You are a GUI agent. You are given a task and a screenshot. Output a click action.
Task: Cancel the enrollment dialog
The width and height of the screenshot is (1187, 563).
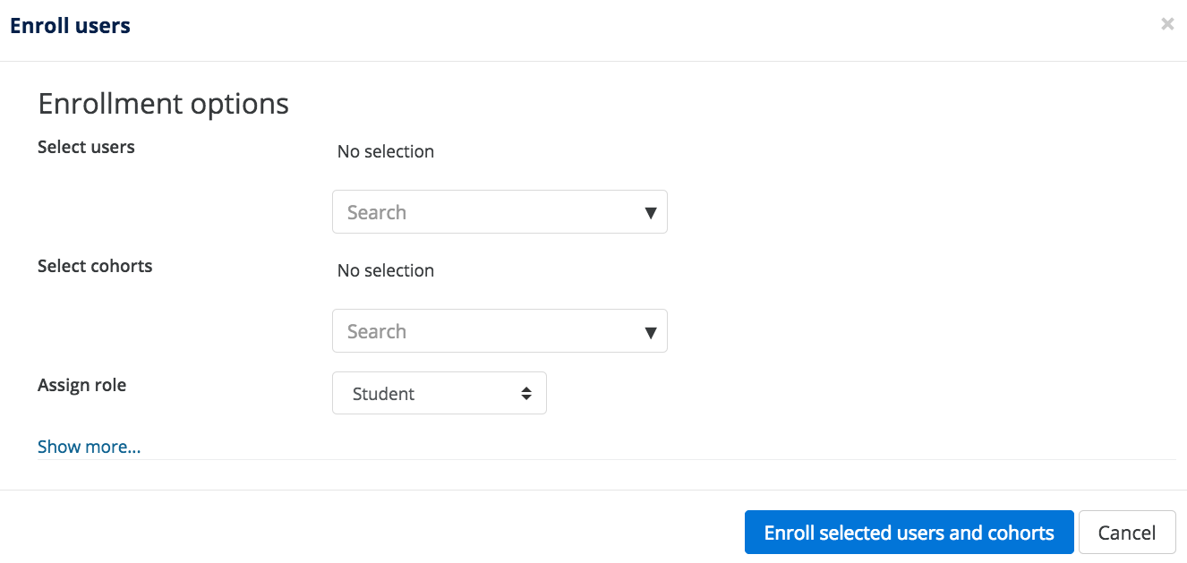[x=1127, y=533]
